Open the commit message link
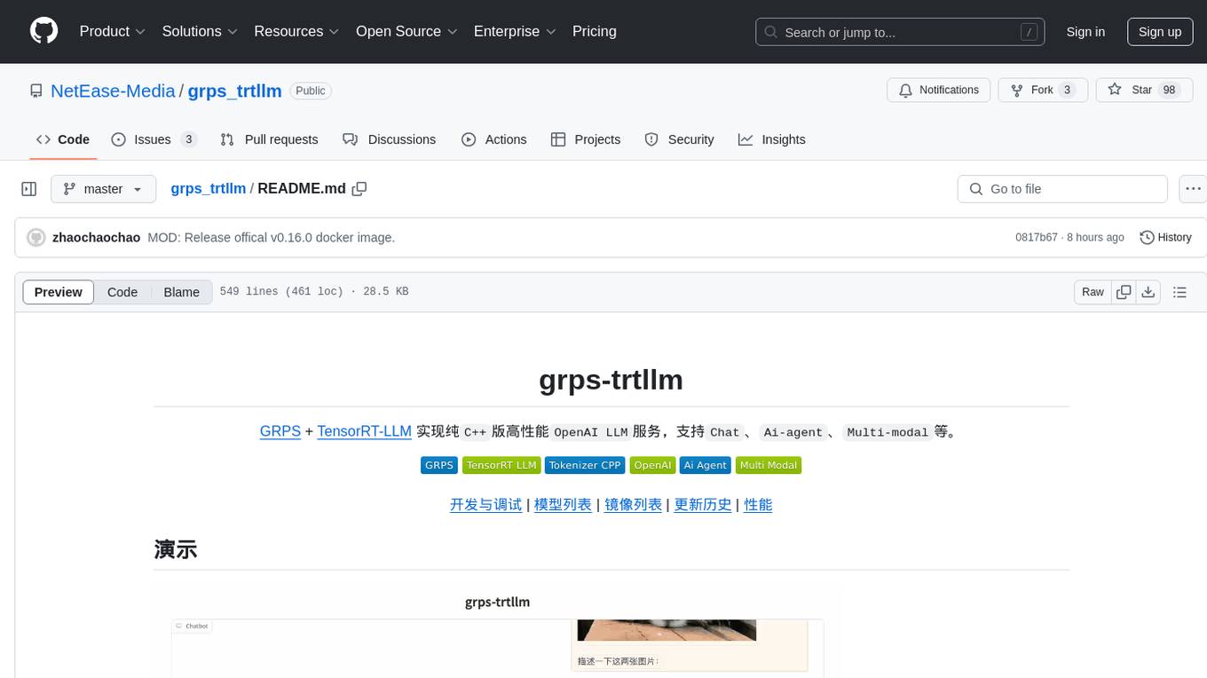 271,238
